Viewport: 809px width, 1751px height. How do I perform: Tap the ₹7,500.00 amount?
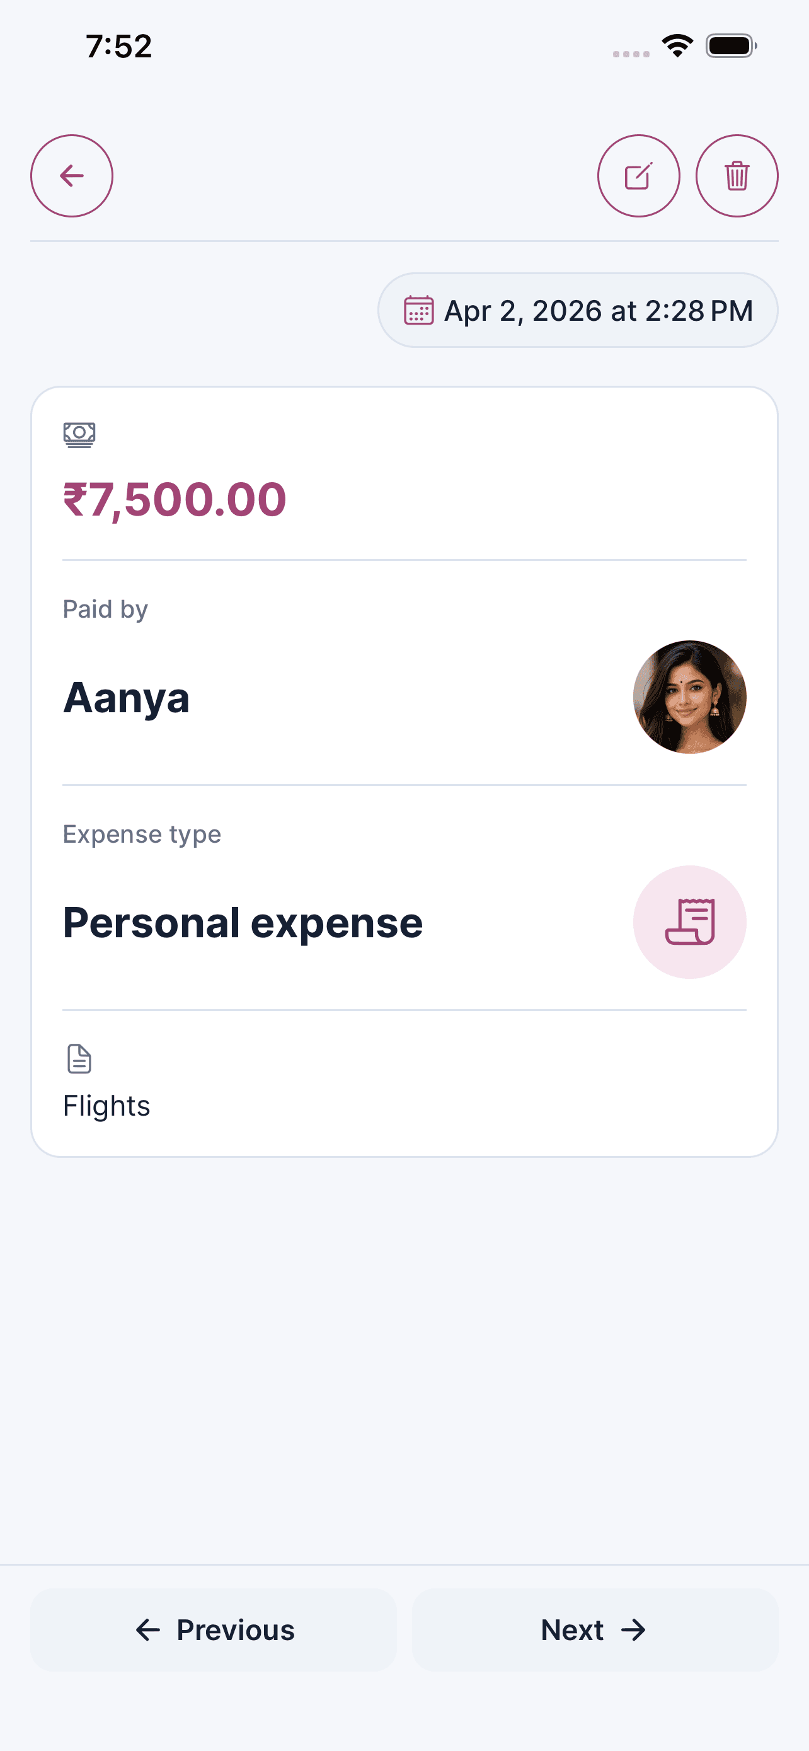(175, 500)
